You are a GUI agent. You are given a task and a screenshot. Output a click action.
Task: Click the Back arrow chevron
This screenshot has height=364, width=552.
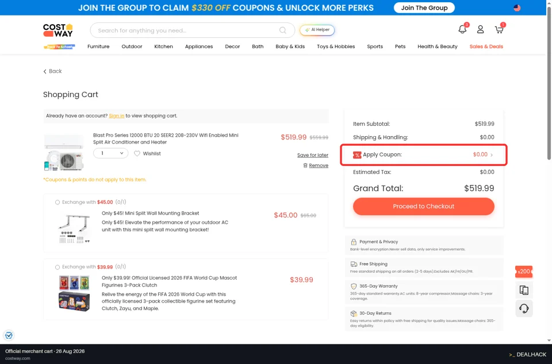coord(45,71)
